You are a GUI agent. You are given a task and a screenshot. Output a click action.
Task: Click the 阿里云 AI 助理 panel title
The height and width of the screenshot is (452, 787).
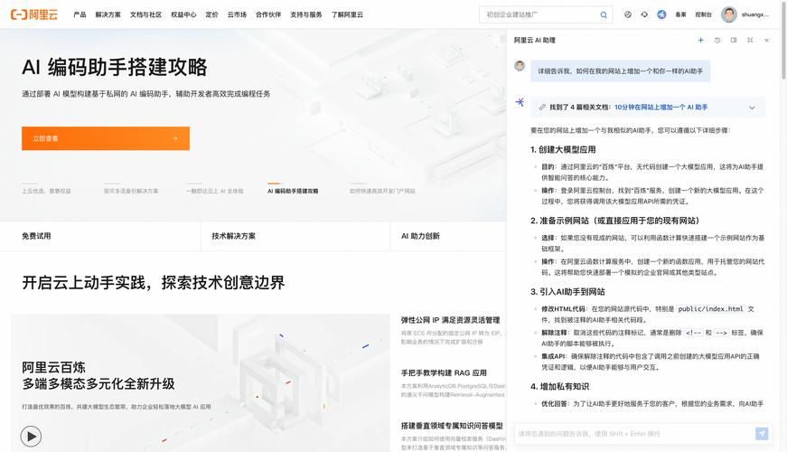[535, 40]
